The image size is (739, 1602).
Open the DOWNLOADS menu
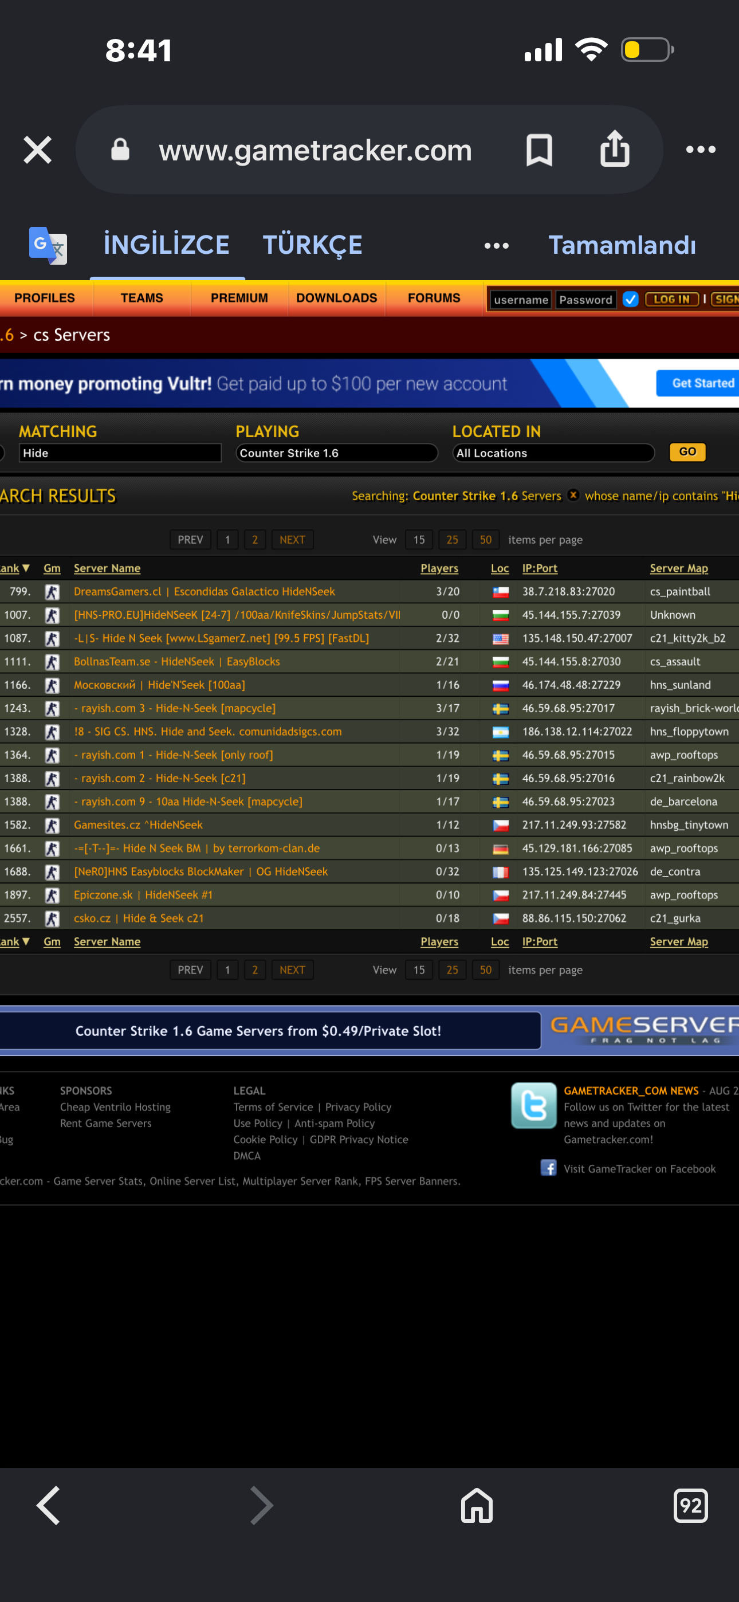tap(336, 298)
